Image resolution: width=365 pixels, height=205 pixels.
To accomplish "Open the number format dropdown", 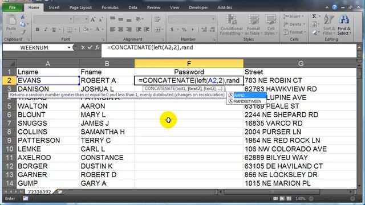I will [213, 19].
